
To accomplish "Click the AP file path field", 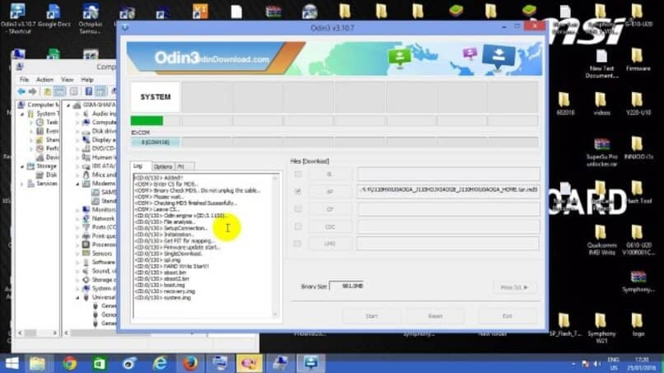I will [448, 189].
